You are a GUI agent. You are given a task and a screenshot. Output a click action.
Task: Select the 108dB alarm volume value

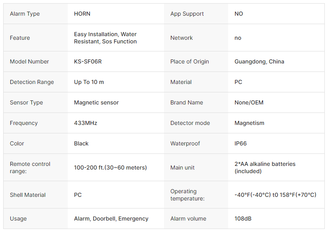[x=243, y=219]
